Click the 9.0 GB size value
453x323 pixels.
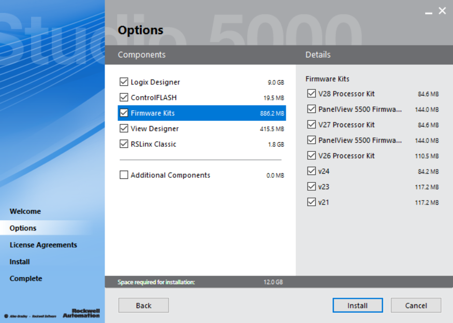(276, 83)
